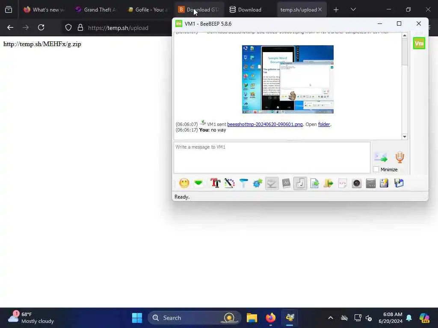438x328 pixels.
Task: Click the chat scrollbar down arrow
Action: (x=405, y=137)
